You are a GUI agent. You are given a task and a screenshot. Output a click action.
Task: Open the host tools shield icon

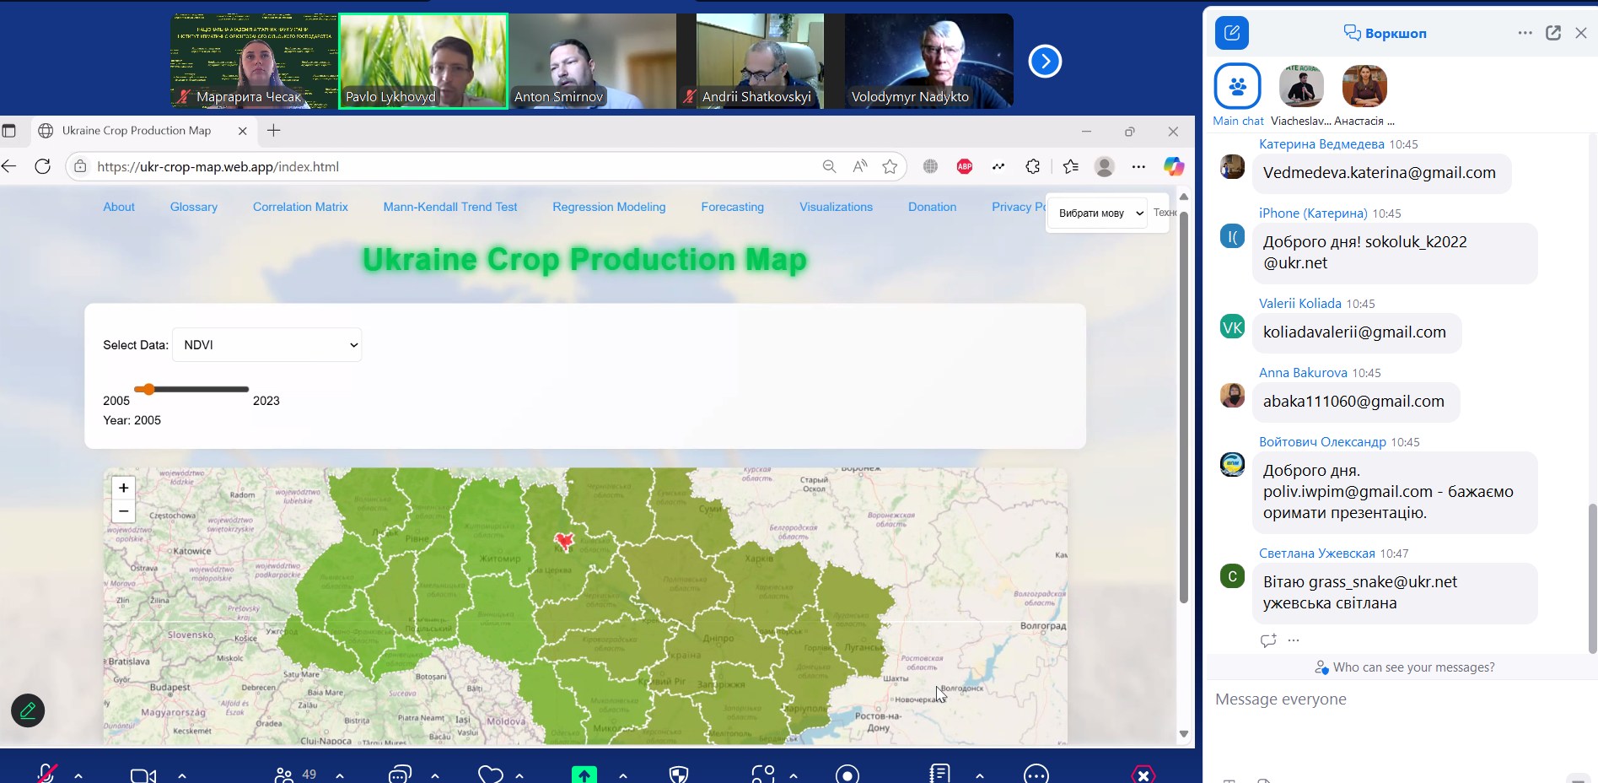coord(679,775)
